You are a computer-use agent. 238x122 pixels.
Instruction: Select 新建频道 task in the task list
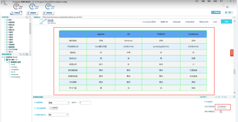tap(11, 22)
